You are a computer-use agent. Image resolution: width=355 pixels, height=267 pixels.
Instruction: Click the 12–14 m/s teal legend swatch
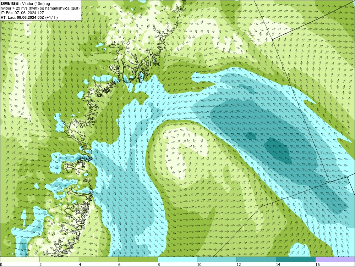[x=256, y=259]
